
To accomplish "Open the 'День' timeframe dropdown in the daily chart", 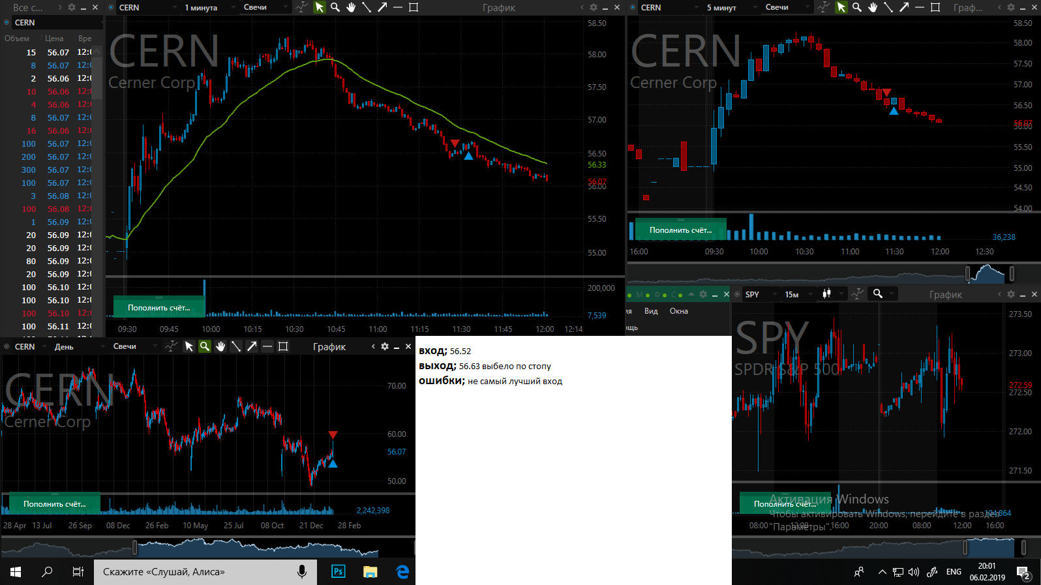I will [x=80, y=347].
